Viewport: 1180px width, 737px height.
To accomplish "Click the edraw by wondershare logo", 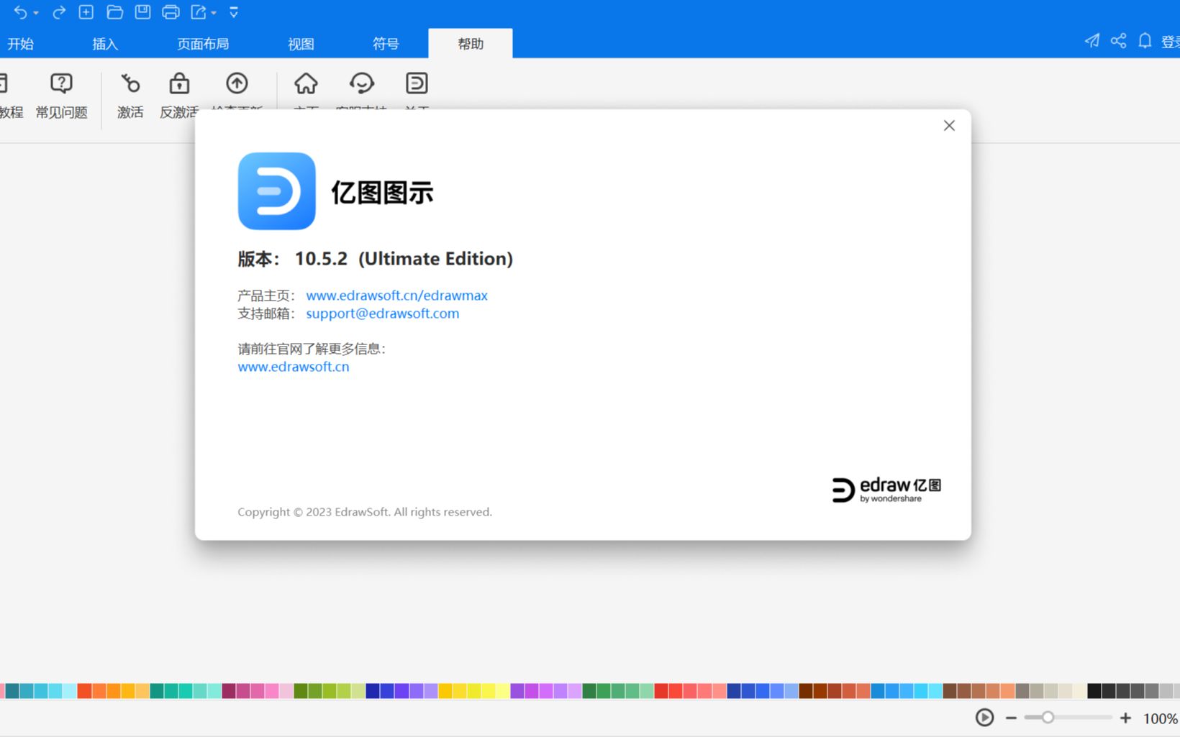I will [886, 490].
